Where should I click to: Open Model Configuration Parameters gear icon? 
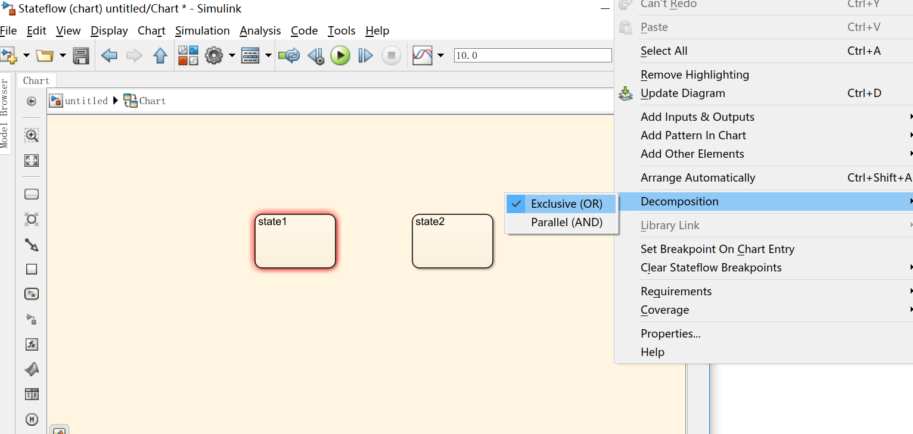(213, 55)
